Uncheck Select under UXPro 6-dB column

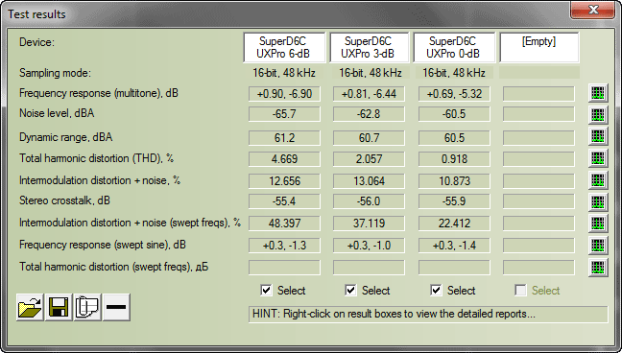266,291
